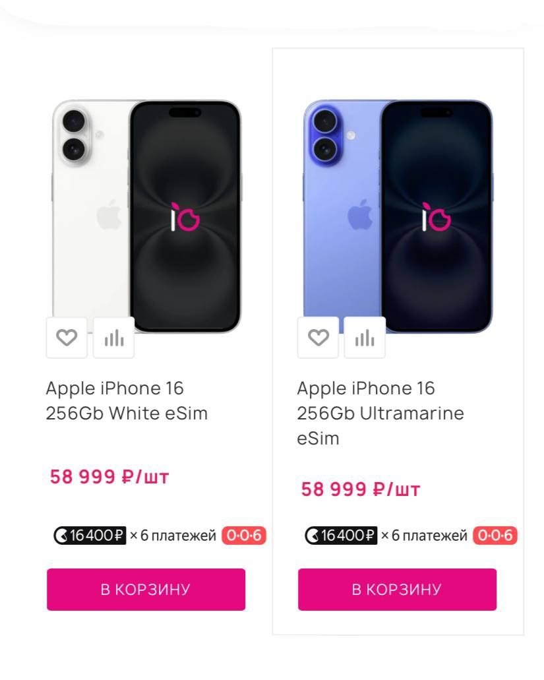Click the split payment logo under White iPhone
This screenshot has width=544, height=680.
pos(61,536)
